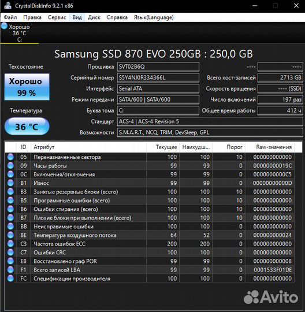
Task: Click status orb of Включения/отключения row
Action: click(10, 174)
